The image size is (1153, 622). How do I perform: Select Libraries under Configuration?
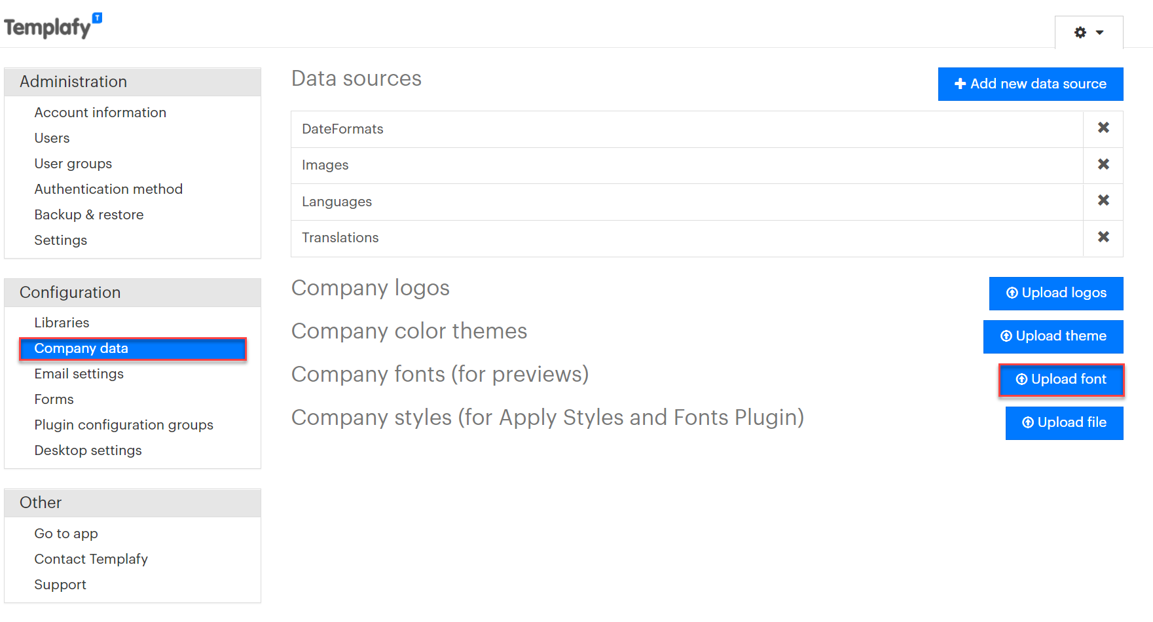62,323
